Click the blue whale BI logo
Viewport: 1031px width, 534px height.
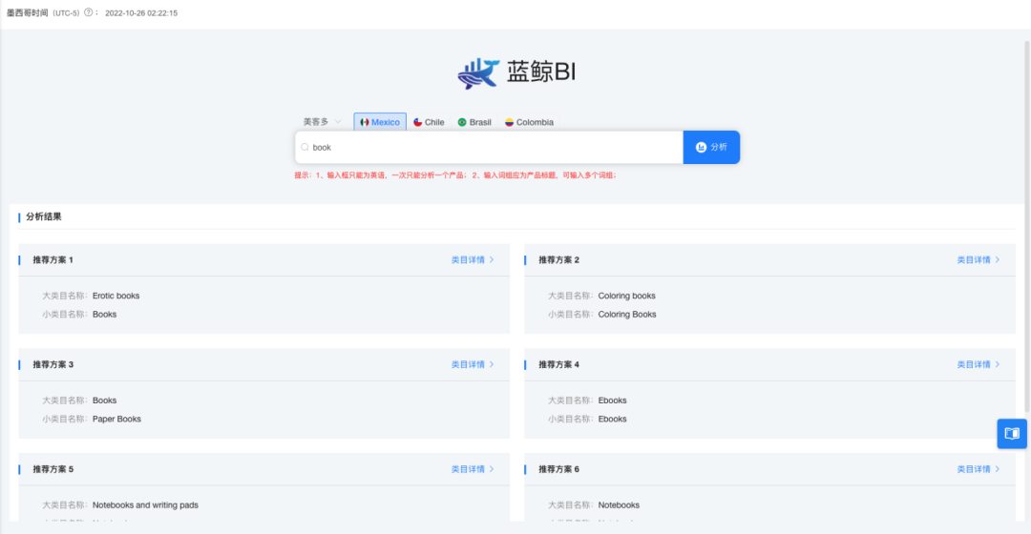478,72
